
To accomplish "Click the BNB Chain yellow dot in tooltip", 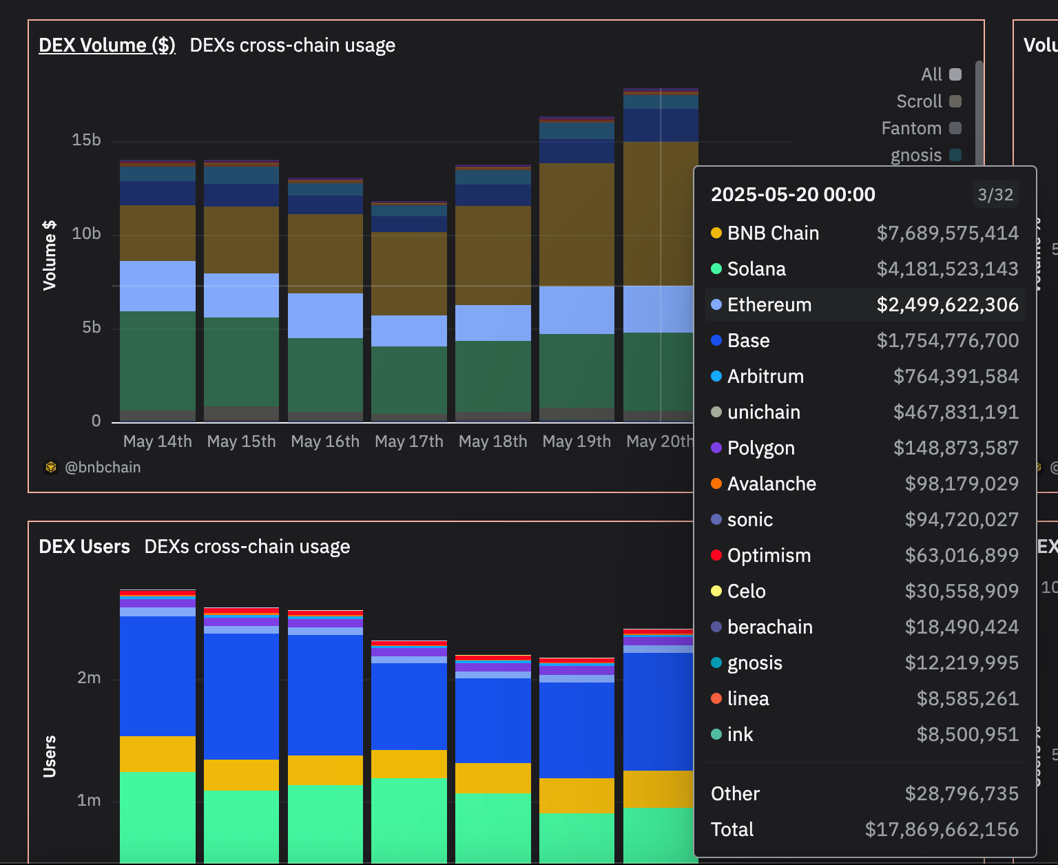I will point(716,233).
